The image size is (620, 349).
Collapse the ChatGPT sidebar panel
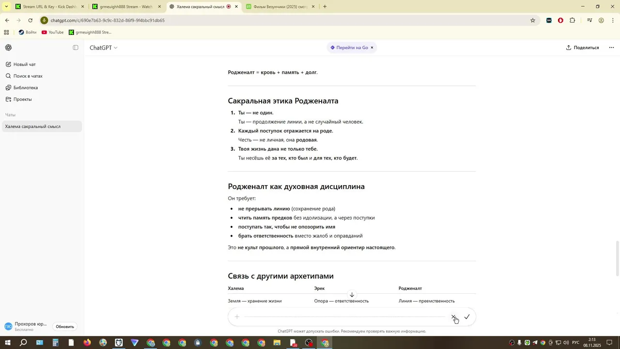coord(76,48)
